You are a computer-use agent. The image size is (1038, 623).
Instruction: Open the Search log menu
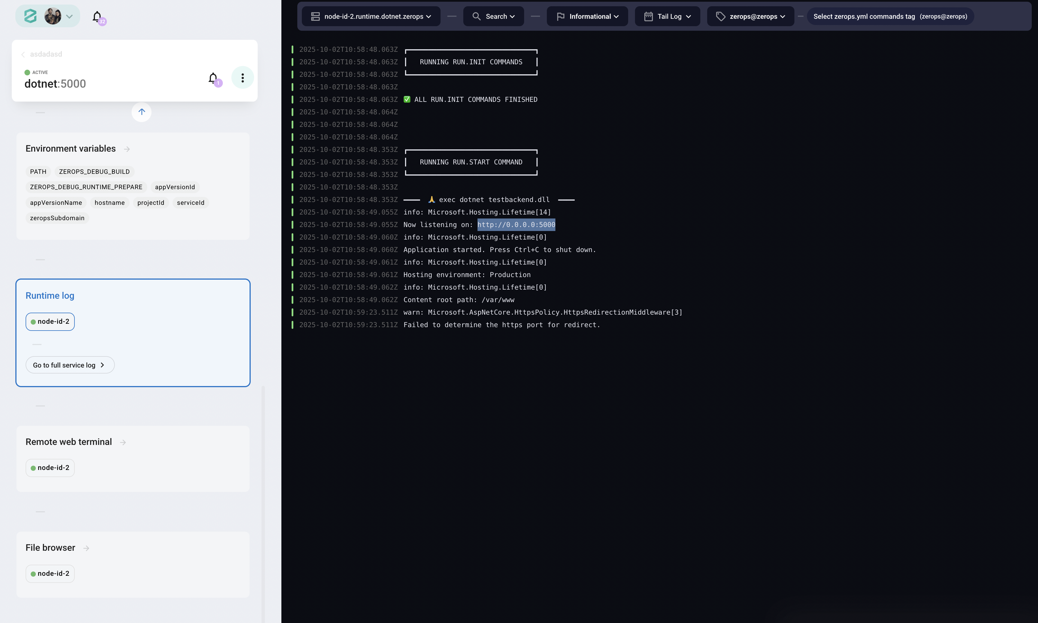point(493,16)
